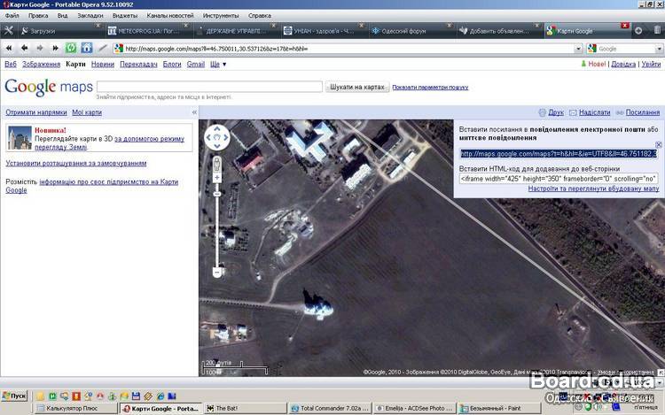Reload the page with green button
665x415 pixels.
pyautogui.click(x=71, y=48)
